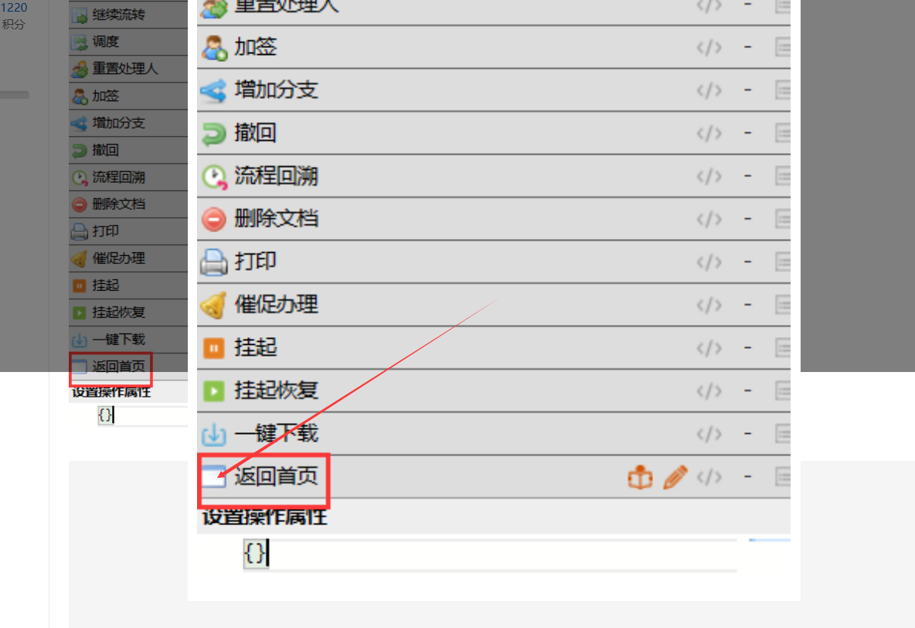
Task: Click the minus button in 流程回溯 row
Action: 747,176
